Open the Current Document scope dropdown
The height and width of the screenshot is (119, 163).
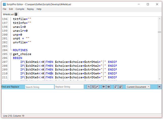click(x=138, y=87)
